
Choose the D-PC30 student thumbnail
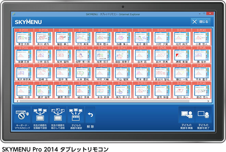pyautogui.click(x=142, y=37)
